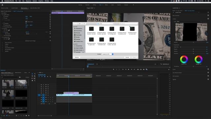This screenshot has width=211, height=119.
Task: Click the ellipse mask icon under Opacity
Action: (4, 30)
